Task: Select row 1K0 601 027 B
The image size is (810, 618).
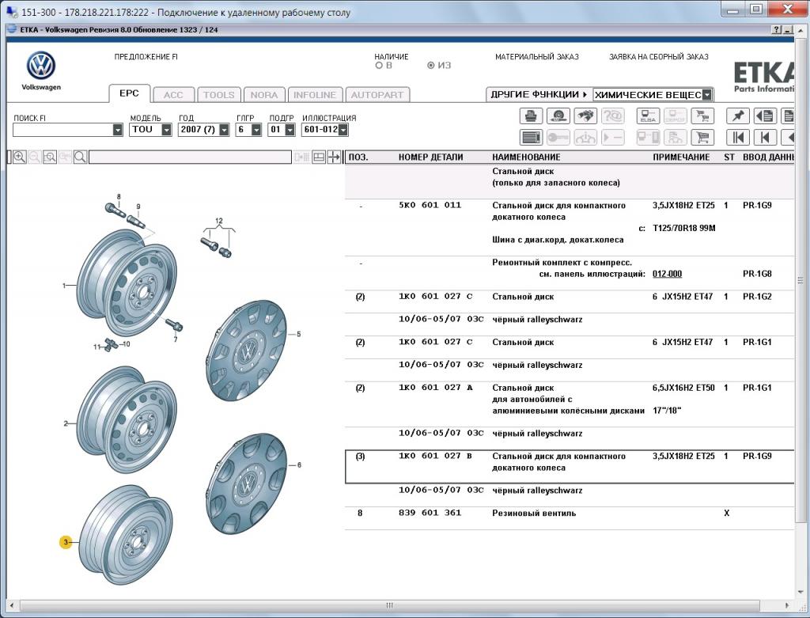Action: (x=570, y=467)
